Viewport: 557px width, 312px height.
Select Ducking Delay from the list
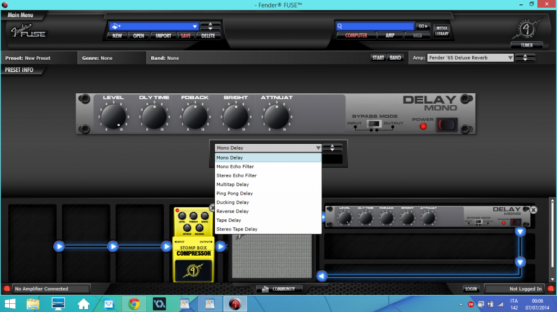tap(268, 202)
